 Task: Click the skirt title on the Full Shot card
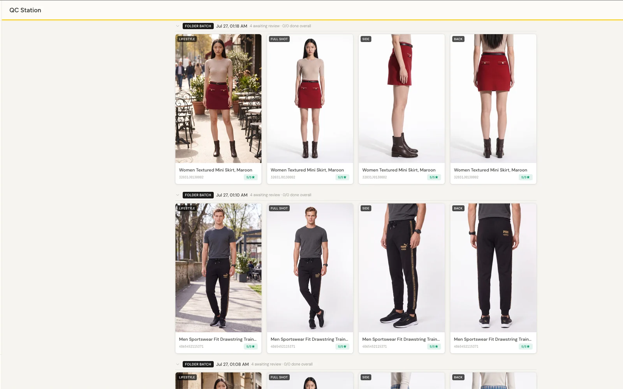(x=307, y=170)
